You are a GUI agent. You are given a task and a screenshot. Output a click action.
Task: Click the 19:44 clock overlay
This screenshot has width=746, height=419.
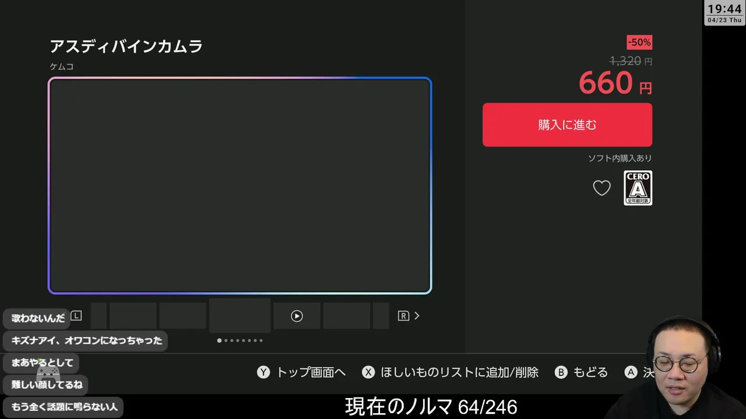[x=724, y=13]
